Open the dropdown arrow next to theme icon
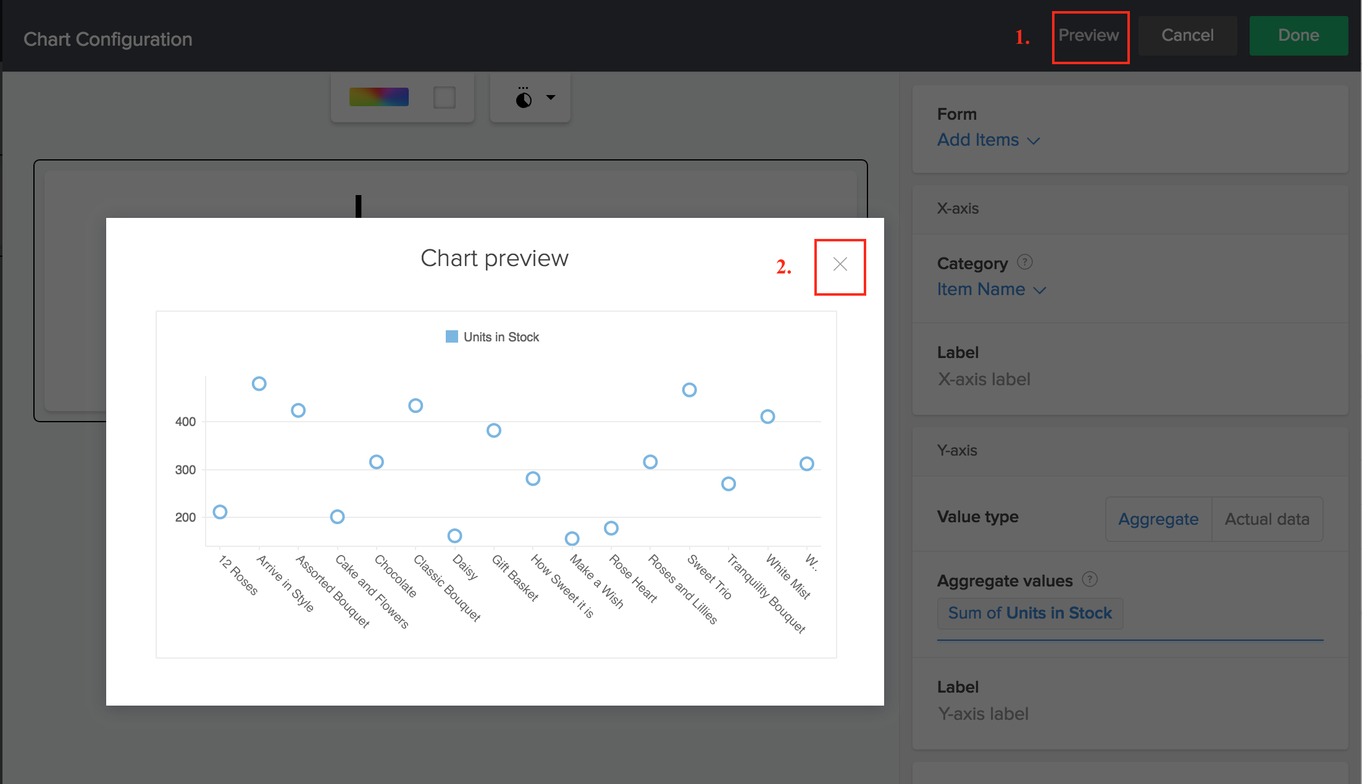Screen dimensions: 1362x784 click(x=551, y=98)
